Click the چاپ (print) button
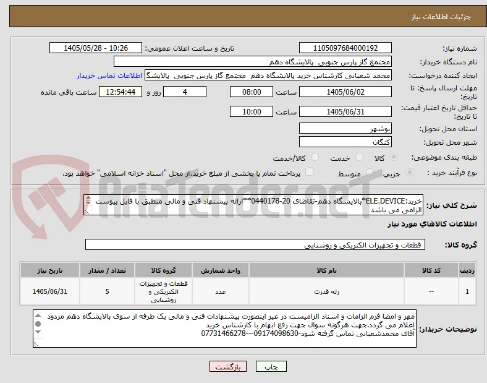 click(271, 366)
